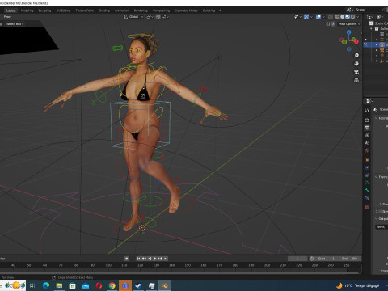Jump to the first frame in timeline

(x=138, y=259)
